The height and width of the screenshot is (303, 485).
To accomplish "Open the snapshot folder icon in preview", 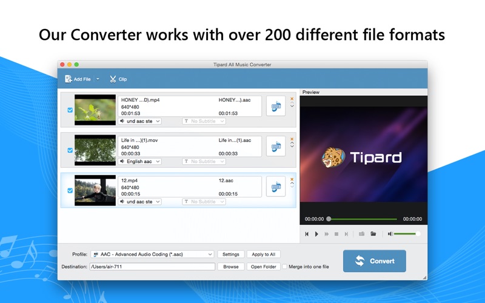I will [373, 234].
